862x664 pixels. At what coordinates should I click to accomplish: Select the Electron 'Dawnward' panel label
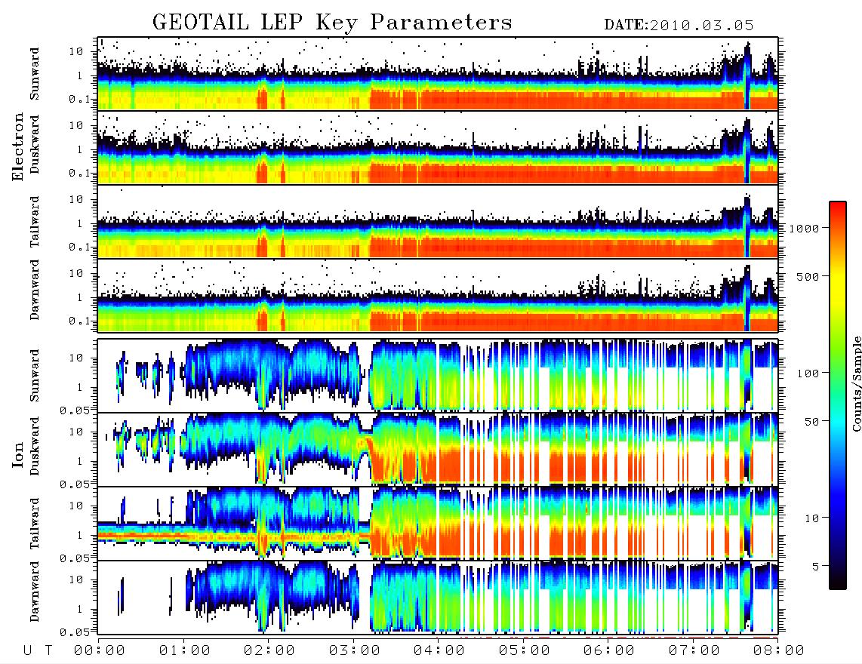[35, 290]
